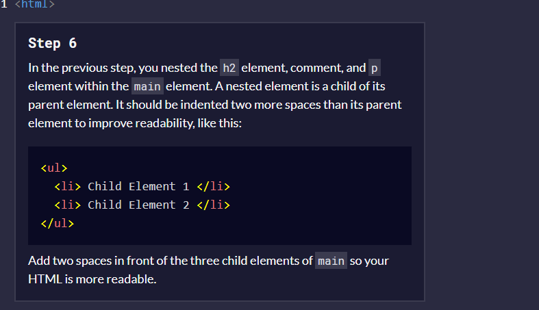539x310 pixels.
Task: Click the closing ul tag in example
Action: coord(58,223)
